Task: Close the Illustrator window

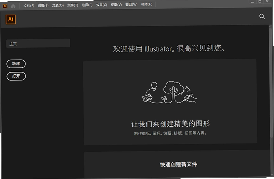Action: pos(268,1)
